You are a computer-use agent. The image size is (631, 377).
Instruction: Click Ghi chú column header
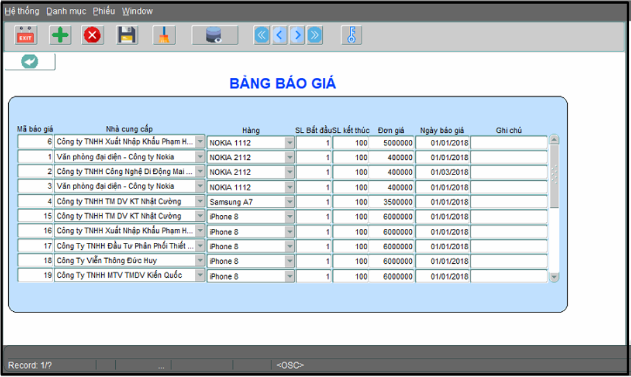click(x=509, y=130)
